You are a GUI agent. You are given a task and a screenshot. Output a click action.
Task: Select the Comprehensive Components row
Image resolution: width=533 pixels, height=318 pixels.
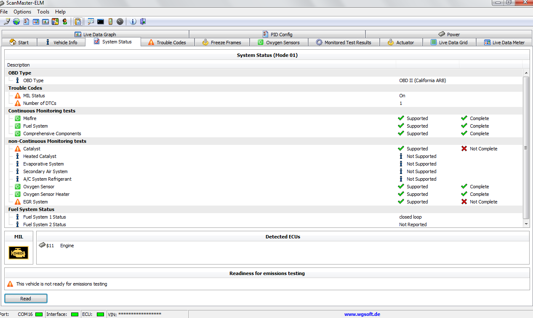point(264,134)
